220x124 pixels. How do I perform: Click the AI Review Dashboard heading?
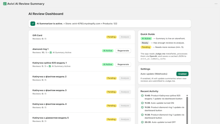coord(46,14)
